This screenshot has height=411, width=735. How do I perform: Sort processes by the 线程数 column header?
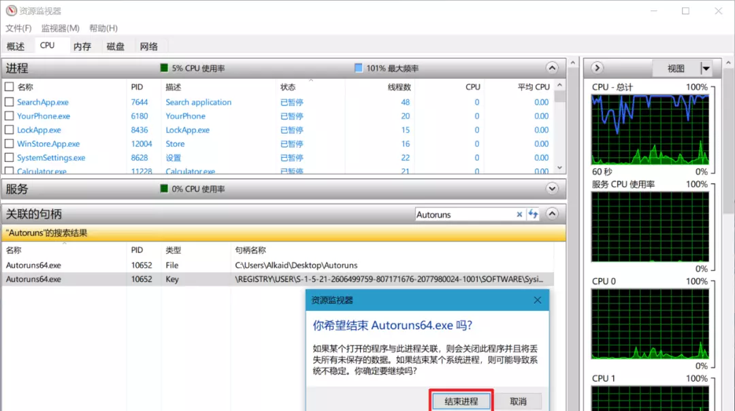pos(399,86)
